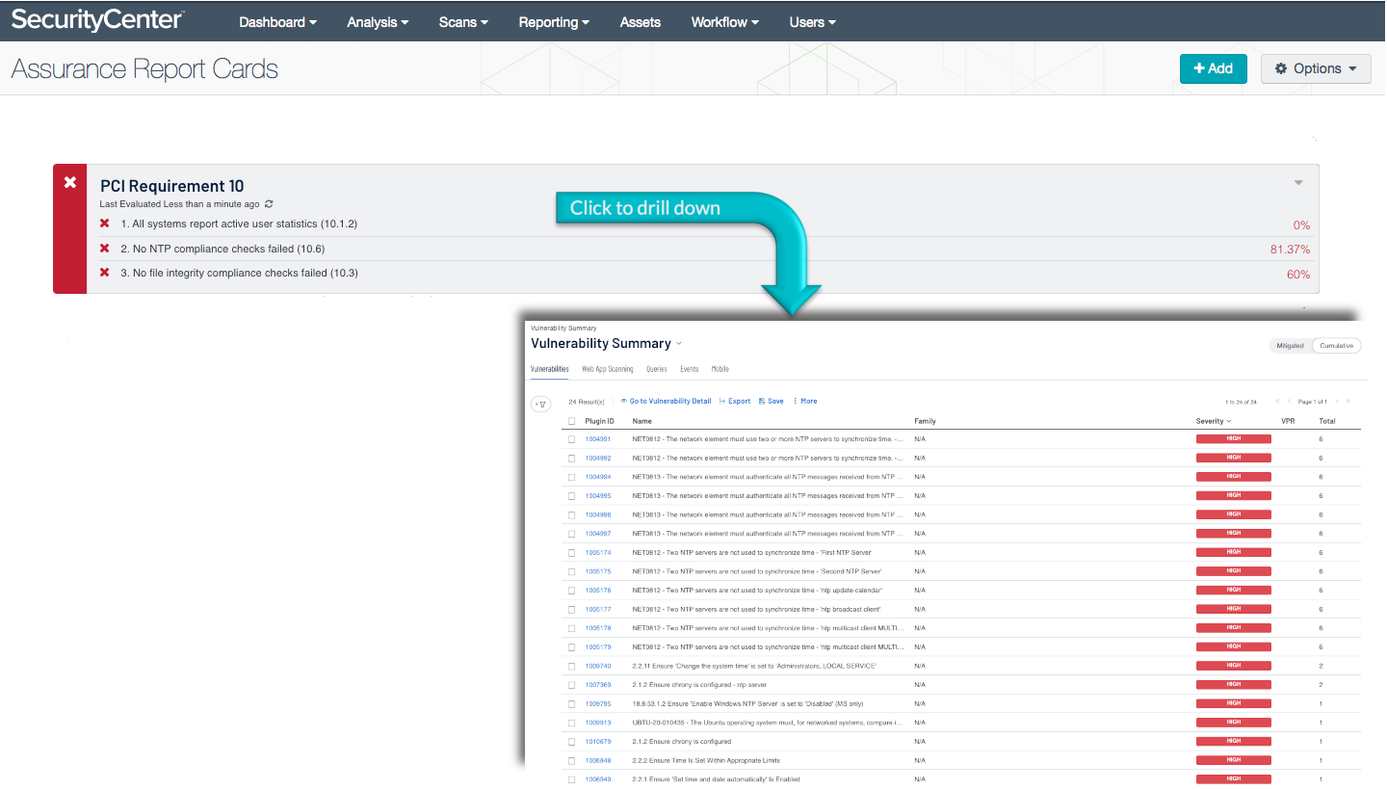Click the red X for NTP compliance checks policy
Viewport: 1387px width, 790px height.
point(105,249)
